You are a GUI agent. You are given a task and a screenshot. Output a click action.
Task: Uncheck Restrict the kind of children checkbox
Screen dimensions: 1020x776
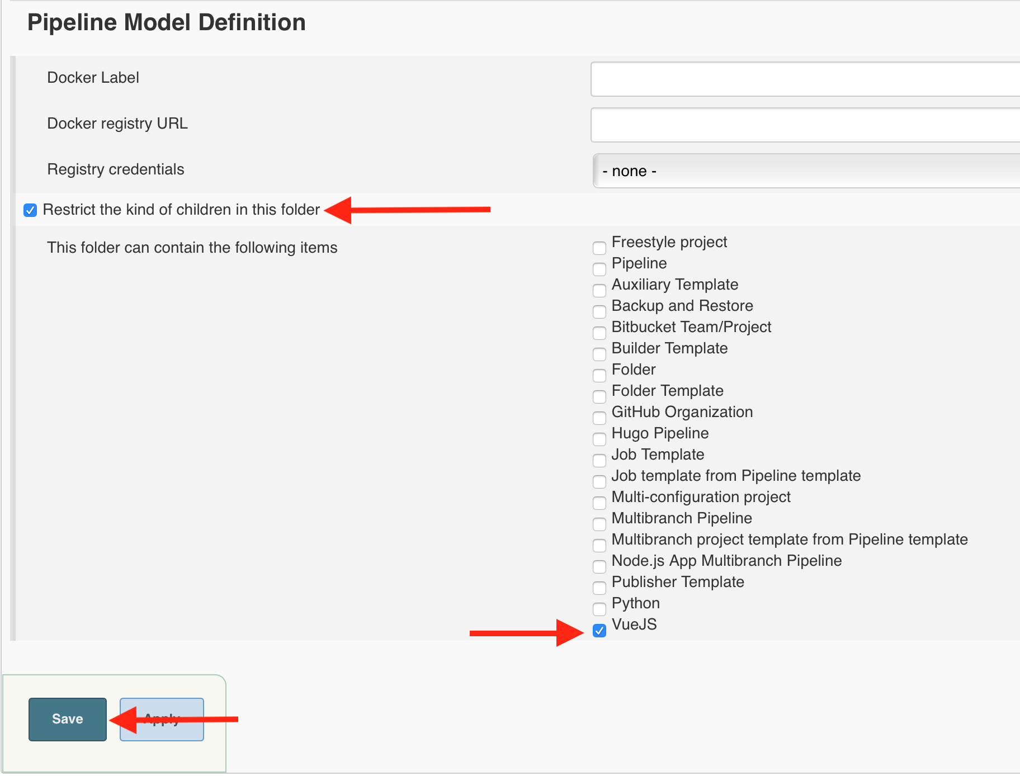click(x=30, y=210)
